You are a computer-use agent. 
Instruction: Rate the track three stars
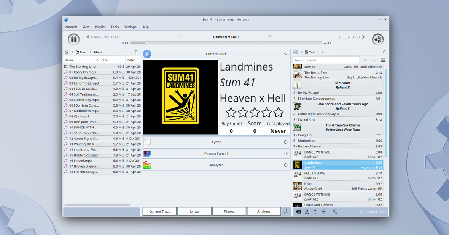[x=255, y=113]
